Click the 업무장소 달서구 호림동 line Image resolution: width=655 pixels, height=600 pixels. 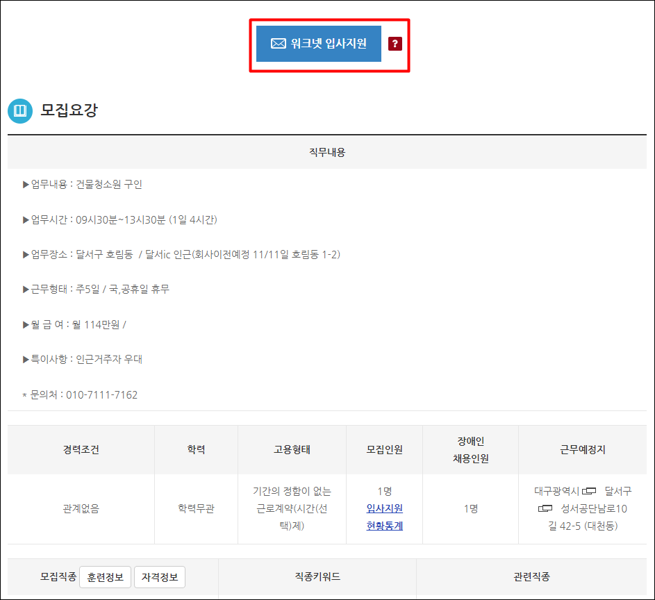pos(181,254)
